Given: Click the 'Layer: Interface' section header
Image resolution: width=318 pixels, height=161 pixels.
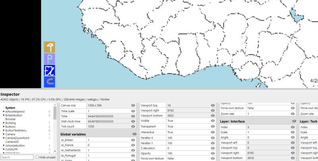Looking at the screenshot, I should 233,121.
